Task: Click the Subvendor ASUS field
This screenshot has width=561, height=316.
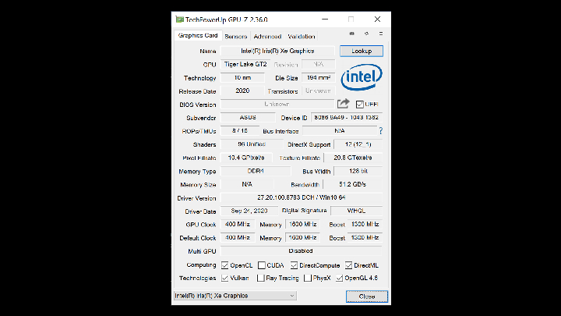Action: (x=248, y=118)
